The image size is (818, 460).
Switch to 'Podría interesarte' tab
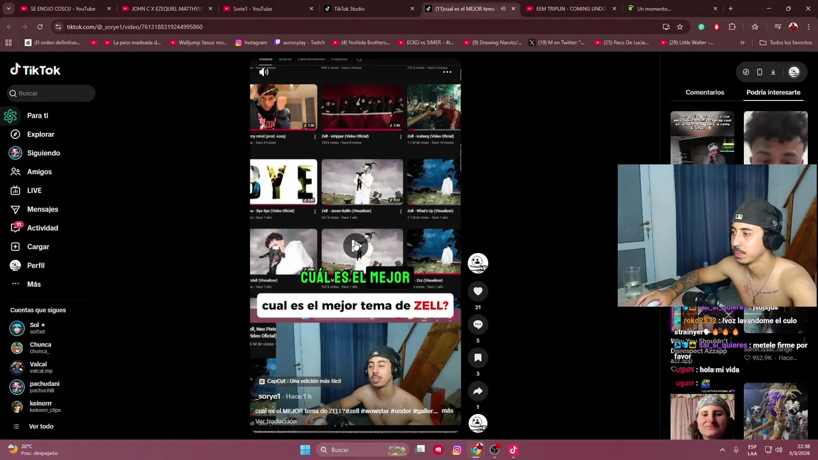(x=773, y=93)
